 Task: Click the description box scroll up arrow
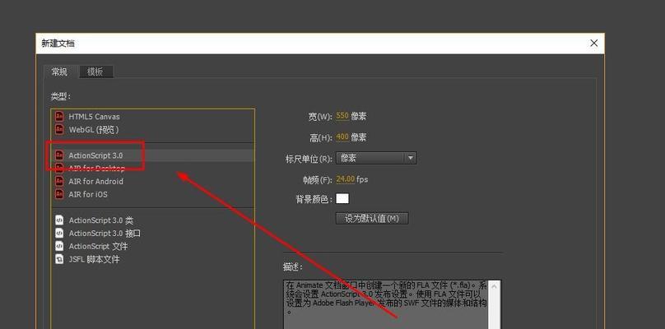tap(494, 286)
